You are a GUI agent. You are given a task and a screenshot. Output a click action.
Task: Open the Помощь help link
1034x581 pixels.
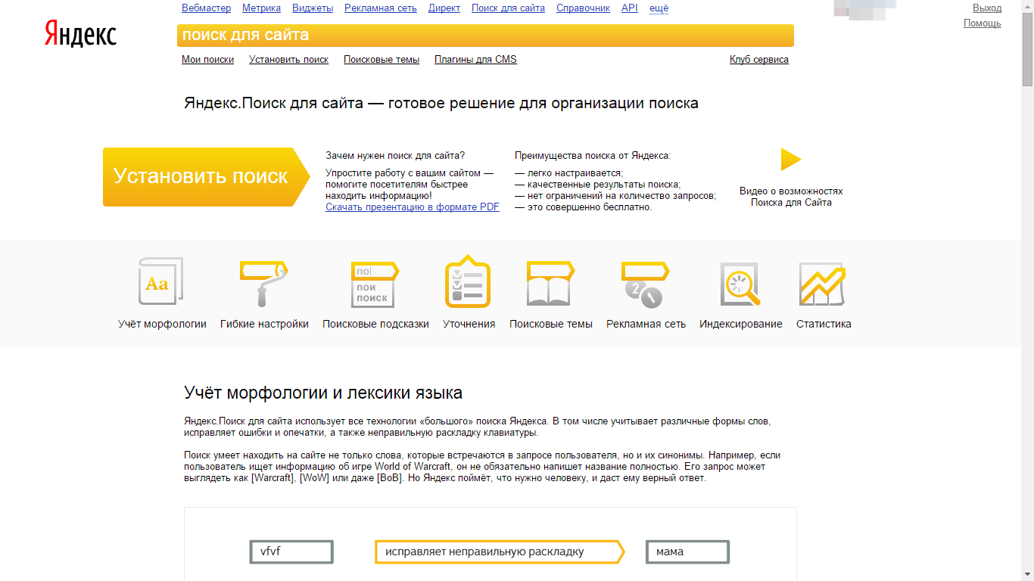coord(983,23)
